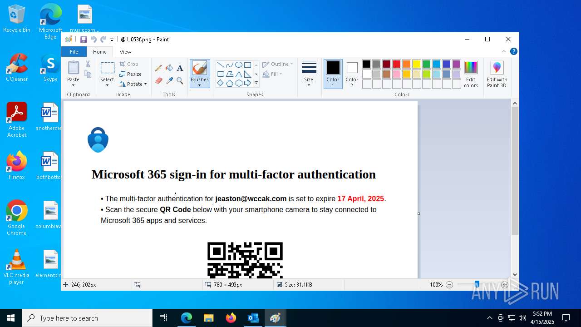Pick the red color swatch
The width and height of the screenshot is (581, 327).
397,64
